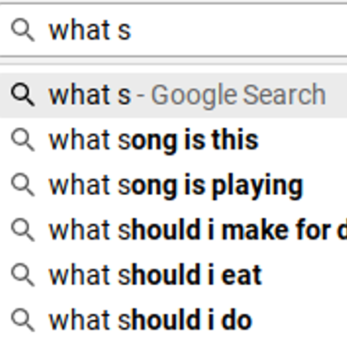Click the bold word 'eat' in suggestions
This screenshot has height=347, width=347.
[x=241, y=276]
